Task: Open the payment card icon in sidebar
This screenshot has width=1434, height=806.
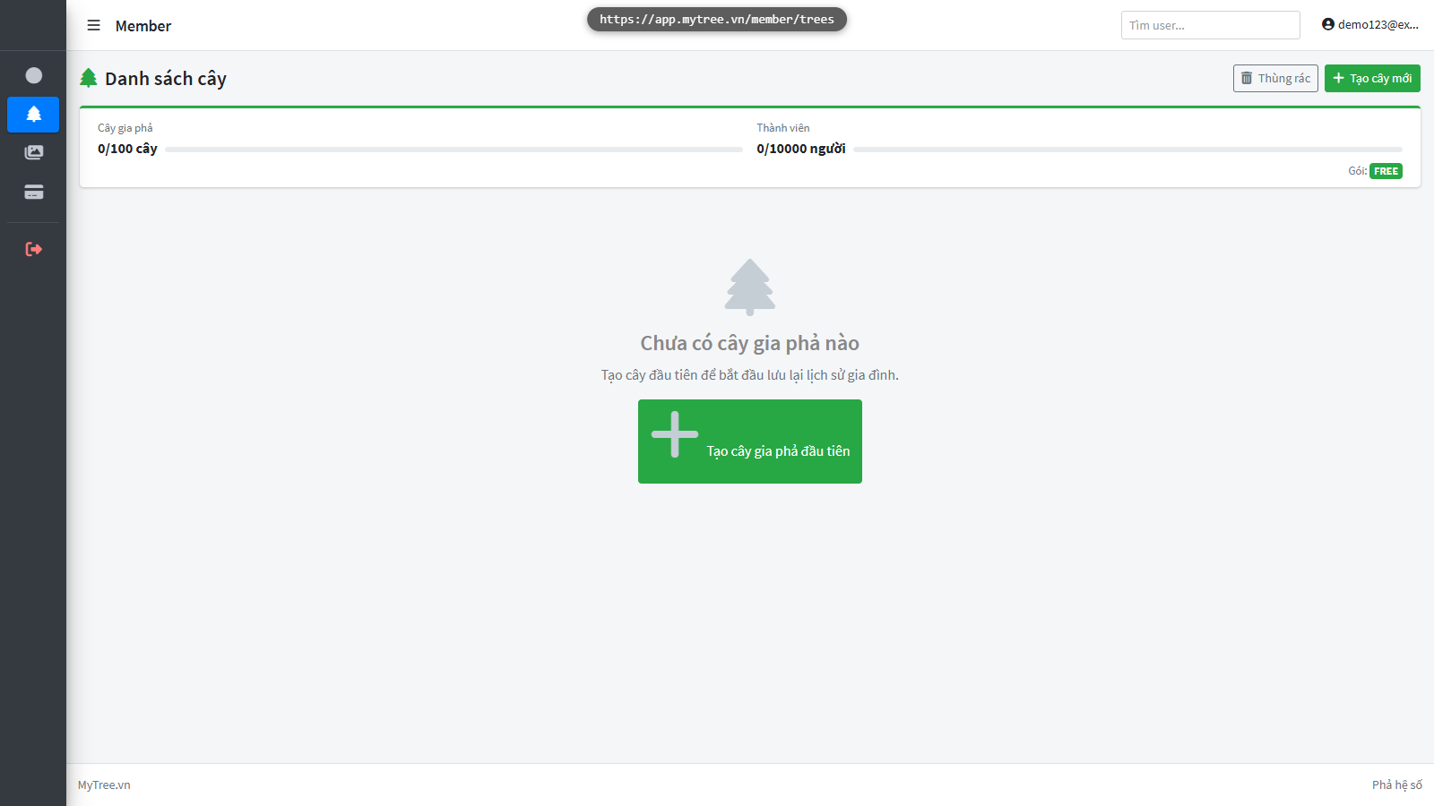Action: tap(34, 192)
